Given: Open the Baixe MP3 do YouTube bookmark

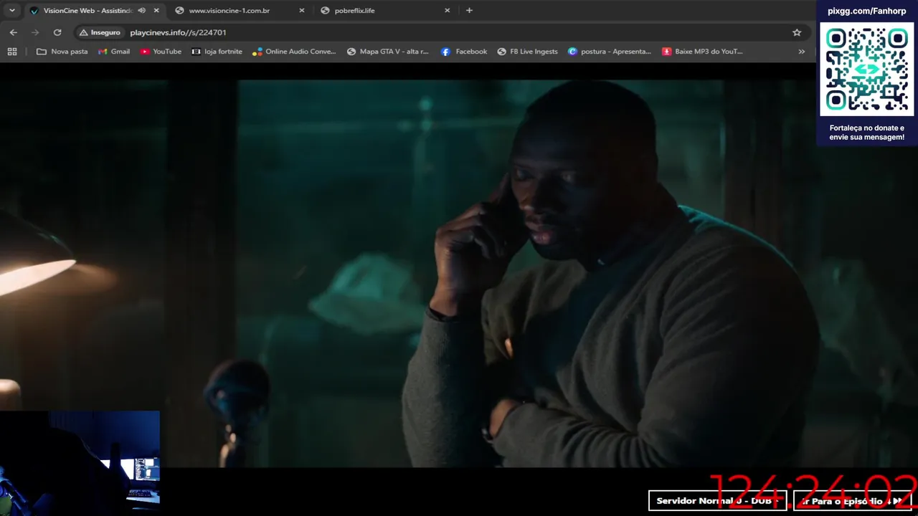Looking at the screenshot, I should pos(702,52).
